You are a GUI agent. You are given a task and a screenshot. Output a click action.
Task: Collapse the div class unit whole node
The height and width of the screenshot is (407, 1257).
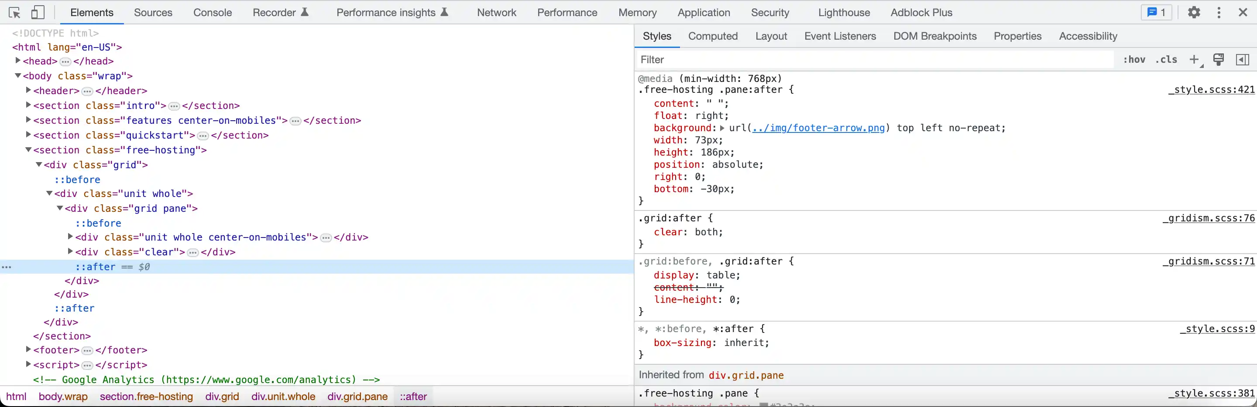pos(49,193)
